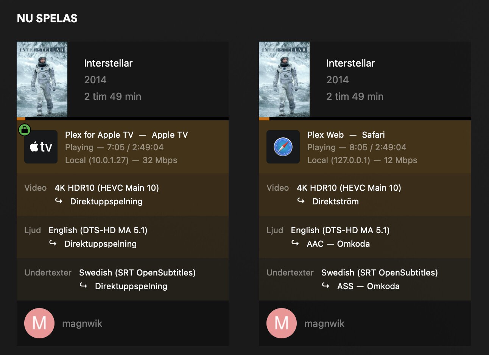Click the Plex for Apple TV player row
The image size is (489, 355).
tap(123, 147)
